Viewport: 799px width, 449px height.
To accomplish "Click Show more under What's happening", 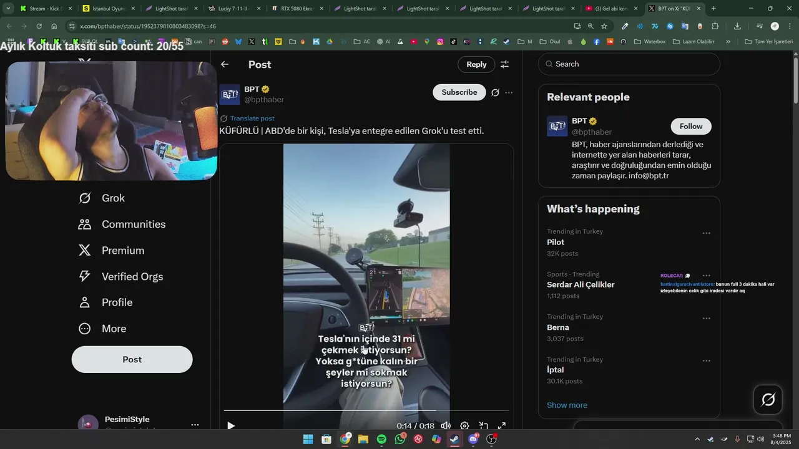I will (x=567, y=405).
